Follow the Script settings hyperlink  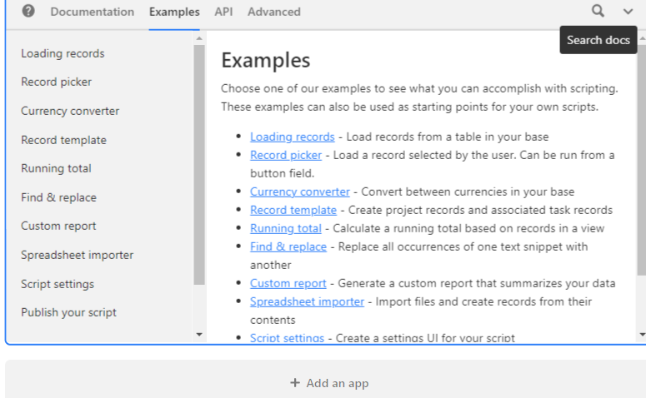click(x=287, y=337)
